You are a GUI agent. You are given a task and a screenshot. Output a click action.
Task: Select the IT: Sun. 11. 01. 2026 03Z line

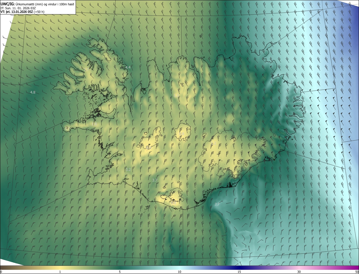tap(18, 8)
